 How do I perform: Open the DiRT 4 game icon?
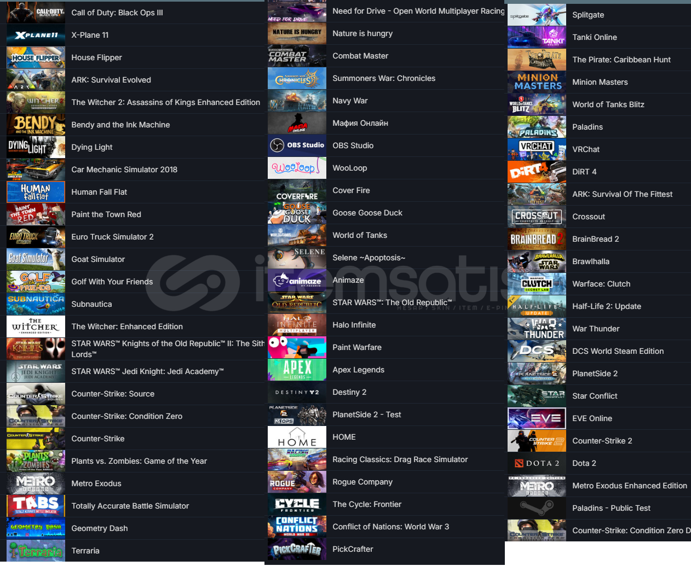pos(537,172)
